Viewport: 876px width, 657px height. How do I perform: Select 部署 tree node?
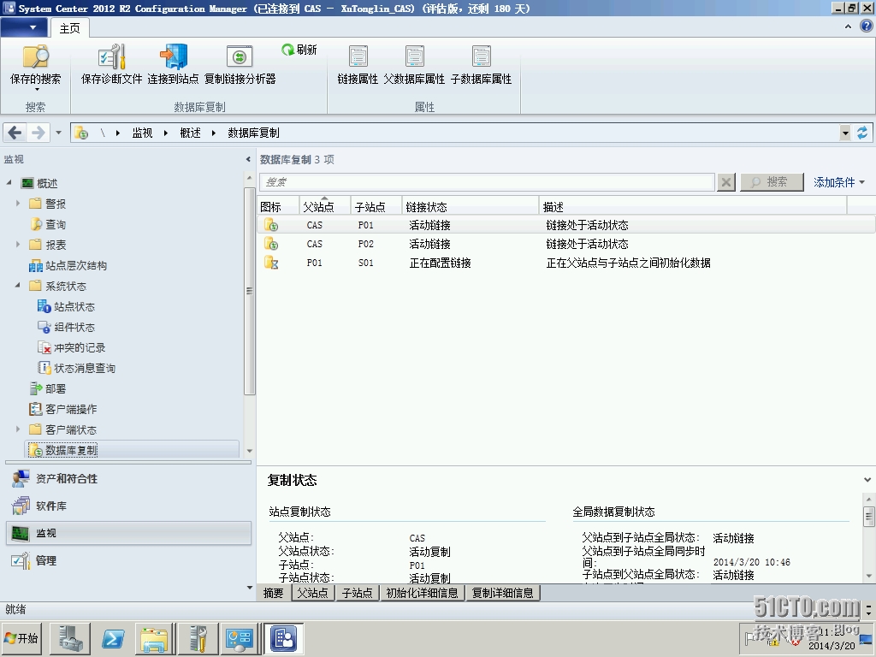[48, 389]
